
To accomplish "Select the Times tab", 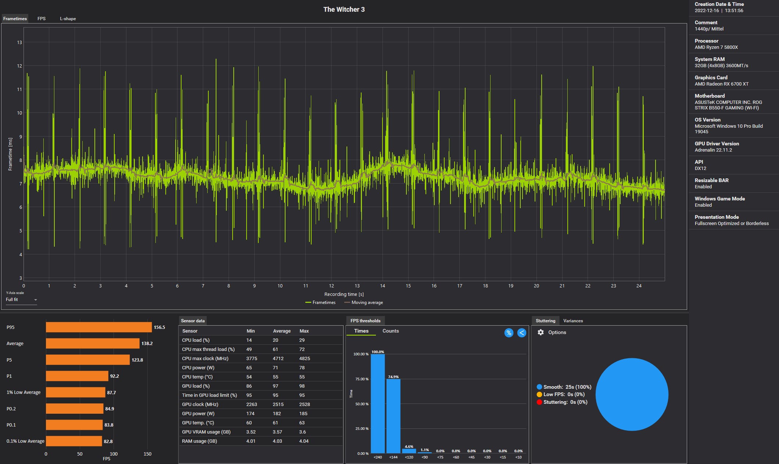I will tap(361, 331).
